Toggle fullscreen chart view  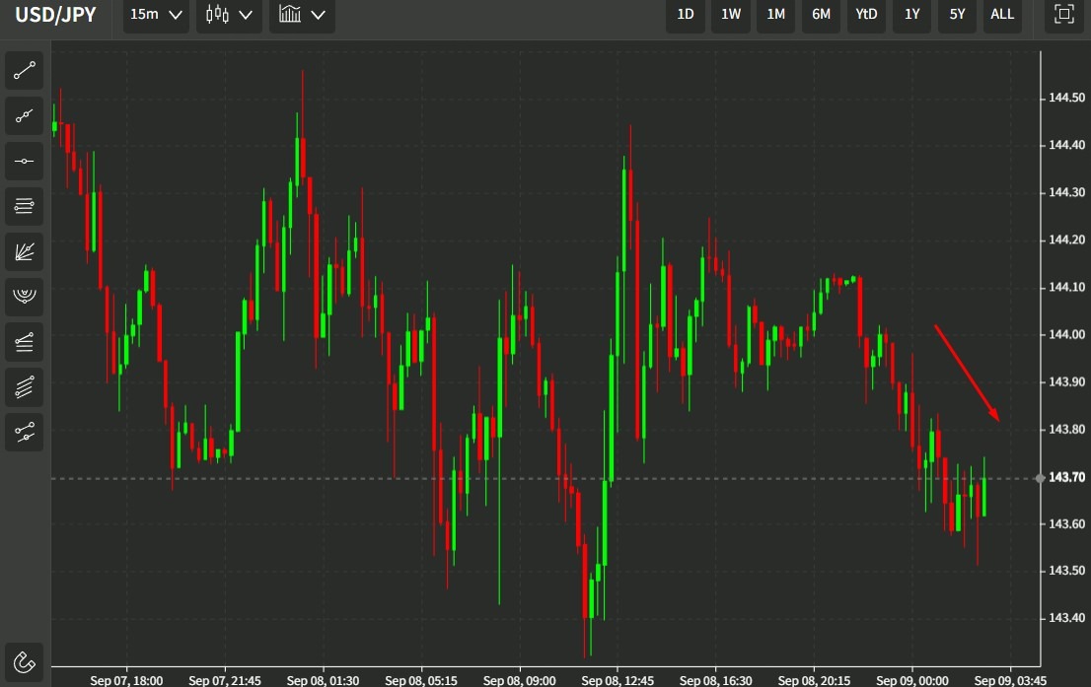tap(1063, 14)
